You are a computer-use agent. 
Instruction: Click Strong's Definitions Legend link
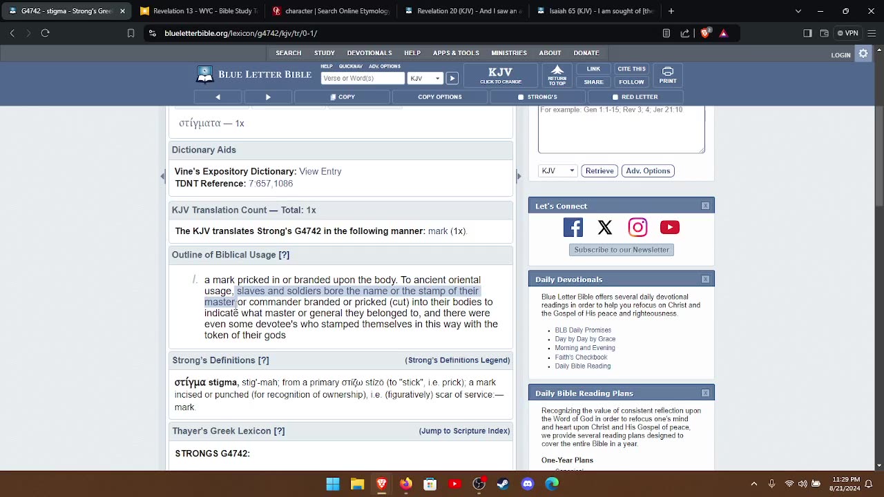[x=457, y=360]
